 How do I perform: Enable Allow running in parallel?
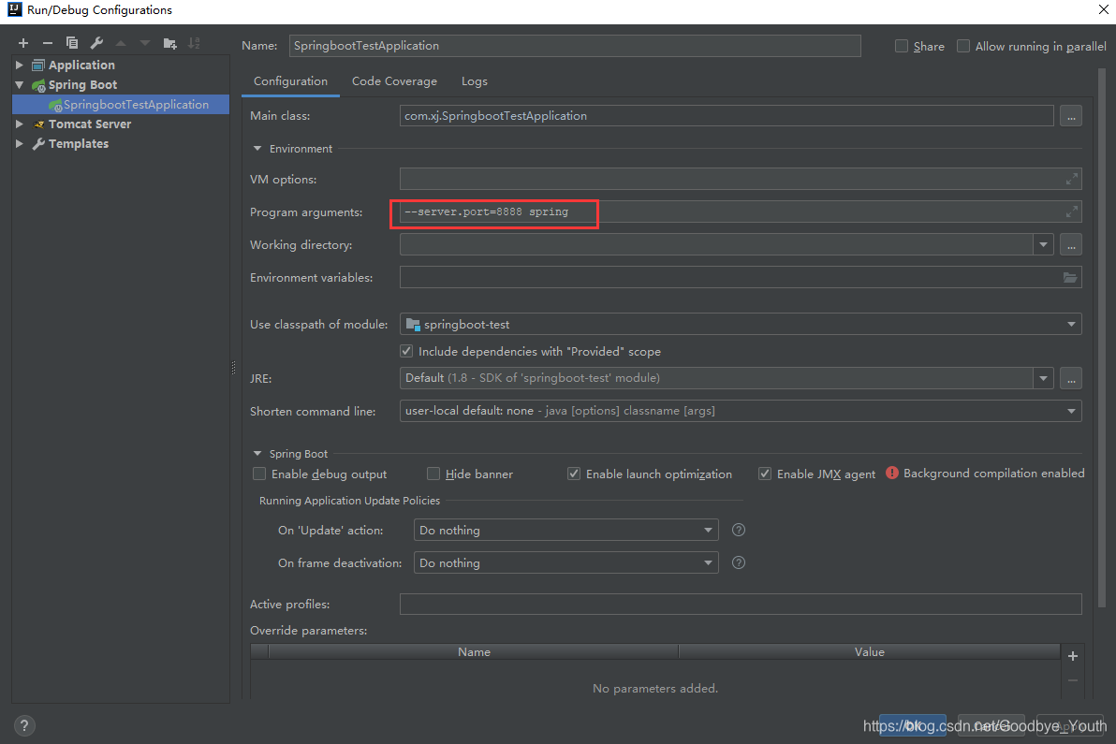(963, 46)
